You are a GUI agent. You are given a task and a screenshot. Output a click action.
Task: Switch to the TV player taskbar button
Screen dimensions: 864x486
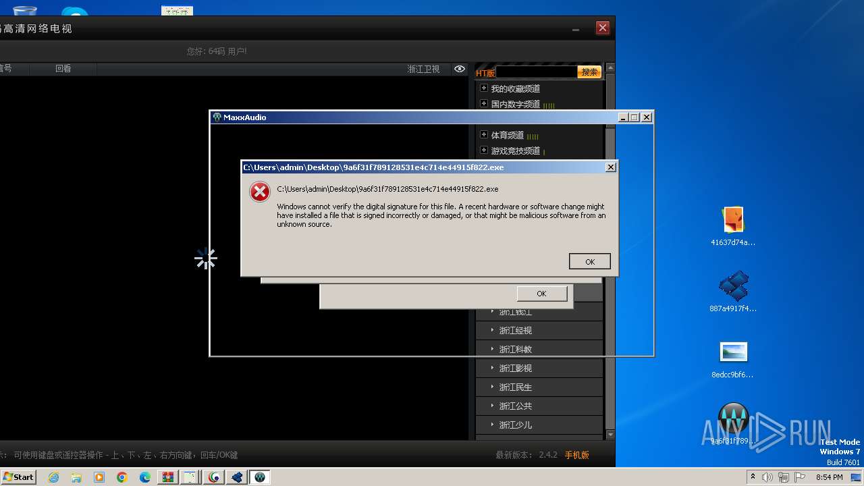214,477
